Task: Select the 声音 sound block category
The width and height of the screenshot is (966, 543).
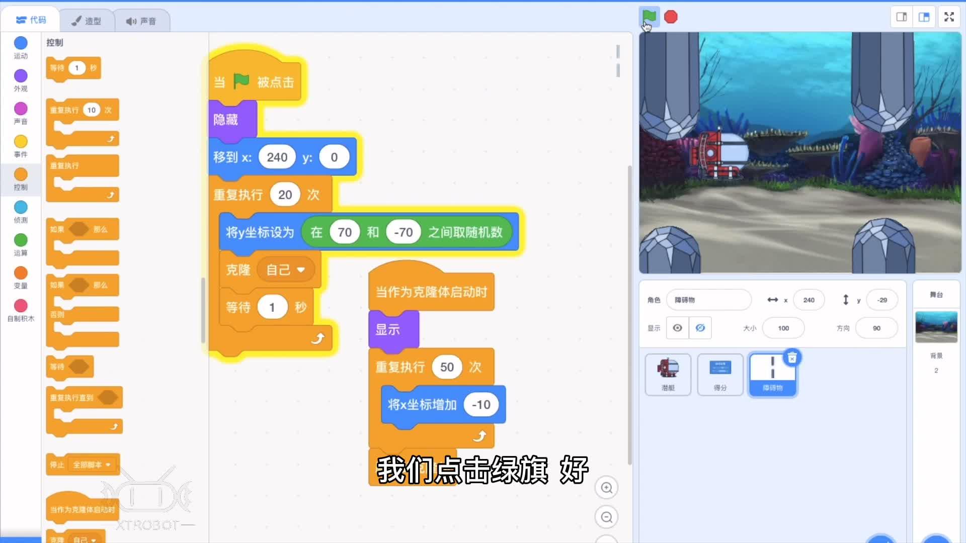Action: [21, 113]
